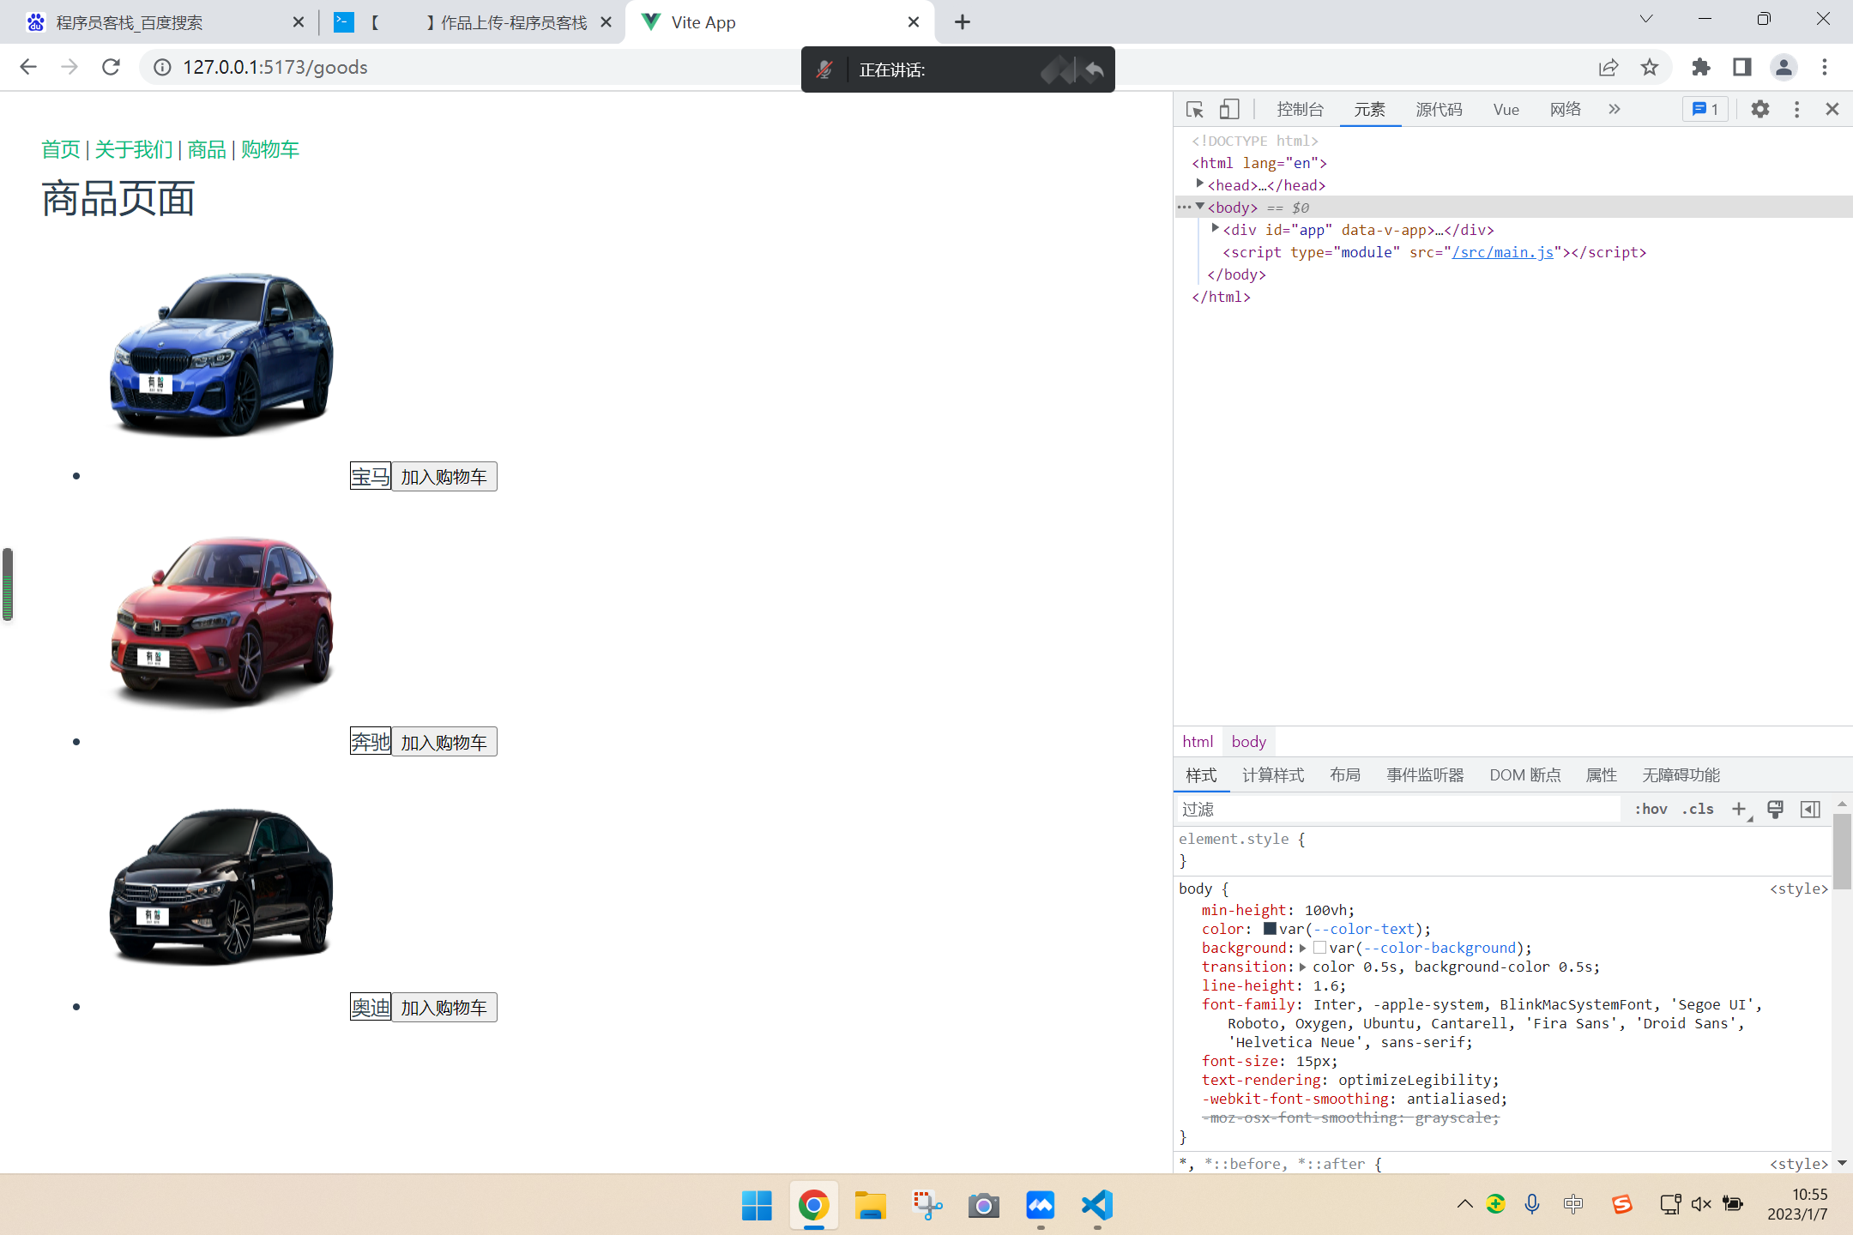The height and width of the screenshot is (1235, 1853).
Task: Add 宝马 to cart button
Action: pyautogui.click(x=444, y=476)
